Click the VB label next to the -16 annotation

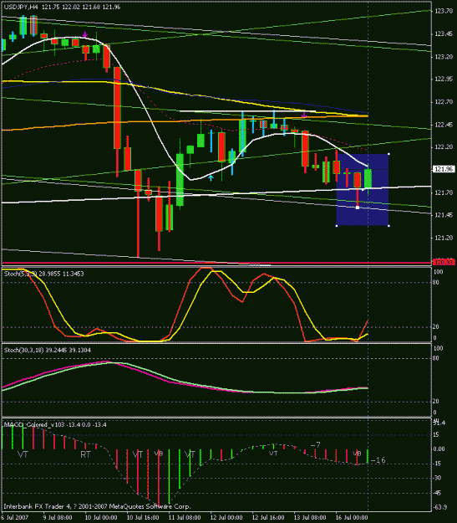pyautogui.click(x=357, y=454)
